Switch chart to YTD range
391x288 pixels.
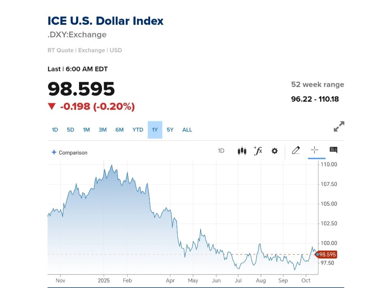[138, 130]
